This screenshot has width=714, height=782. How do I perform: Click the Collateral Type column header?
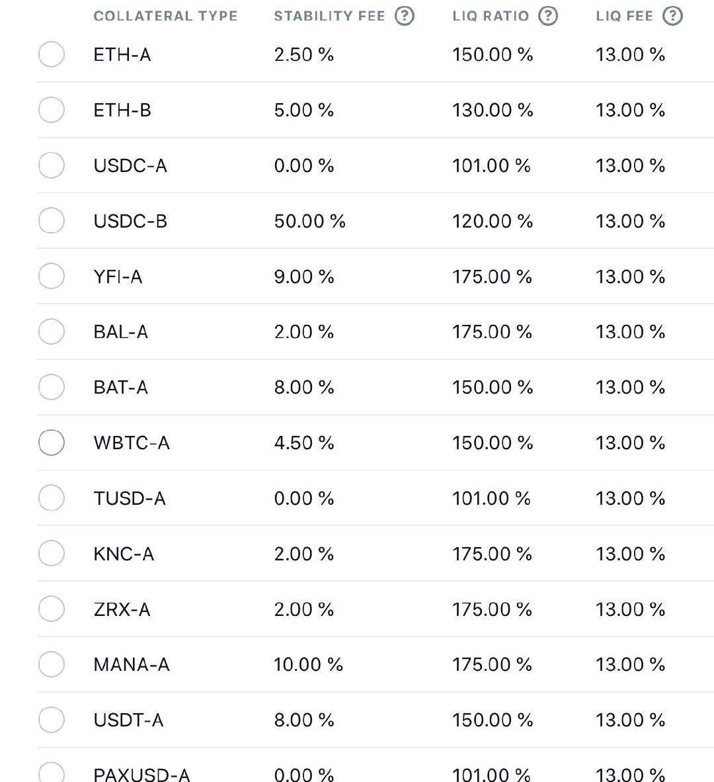point(165,16)
